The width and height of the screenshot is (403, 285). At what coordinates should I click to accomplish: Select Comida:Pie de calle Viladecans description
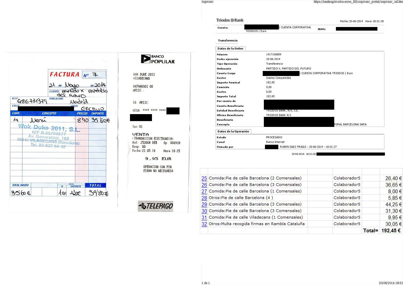256,217
